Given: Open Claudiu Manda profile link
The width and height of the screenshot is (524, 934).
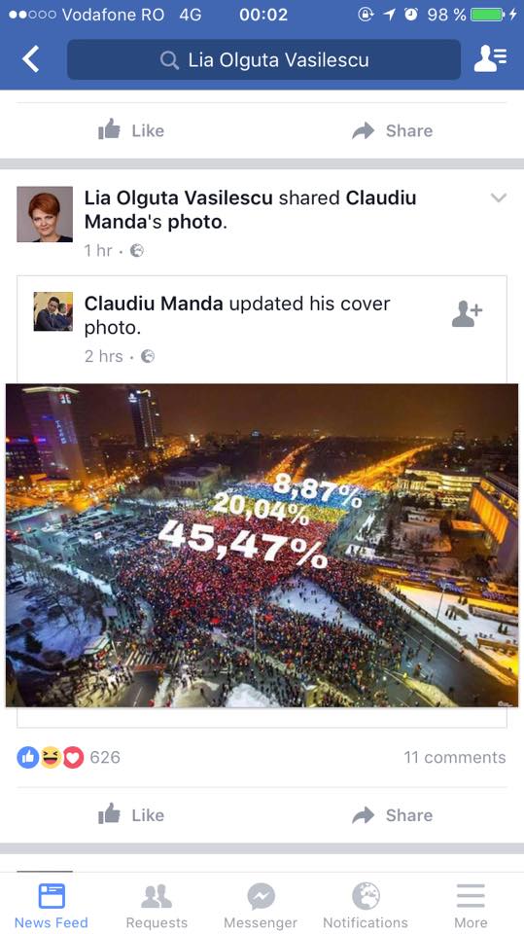Looking at the screenshot, I should pos(154,304).
